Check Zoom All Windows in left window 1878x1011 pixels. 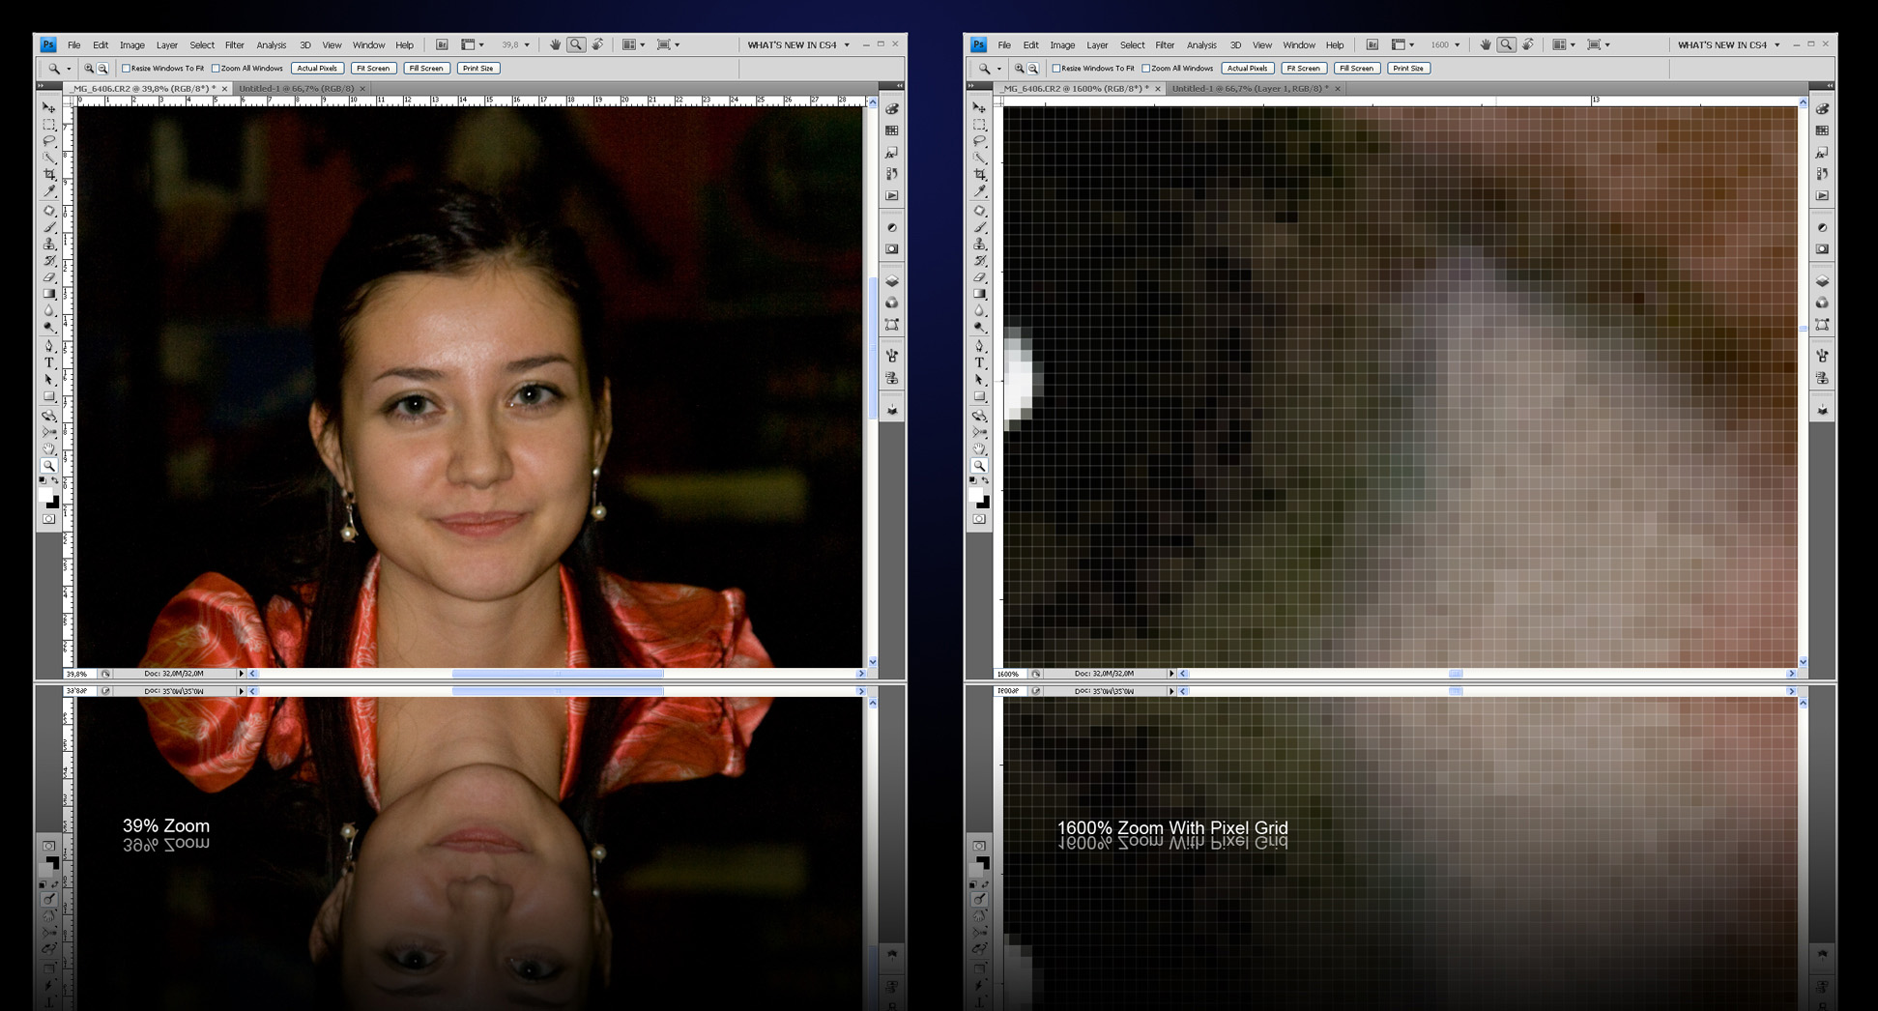coord(216,69)
